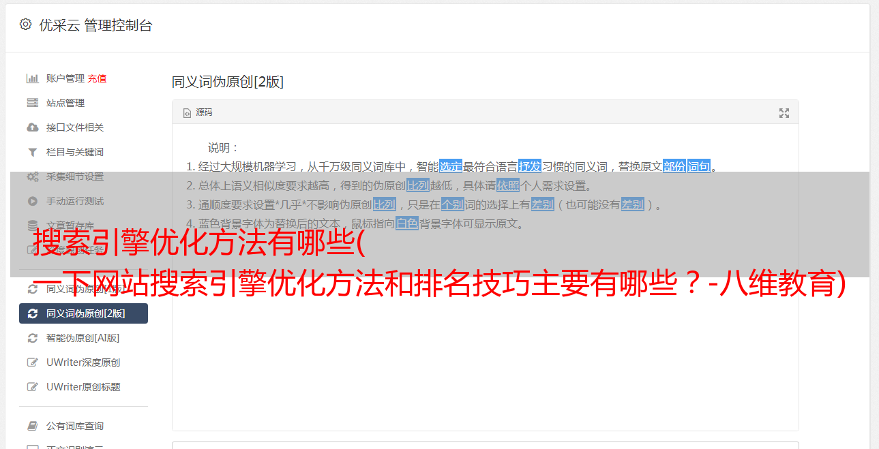
Task: Toggle fullscreen with the editor expand icon
Action: click(784, 113)
